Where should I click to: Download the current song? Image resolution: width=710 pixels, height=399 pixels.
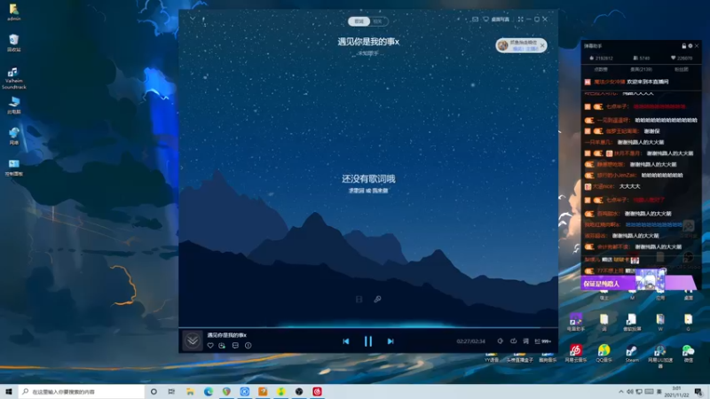tap(222, 346)
